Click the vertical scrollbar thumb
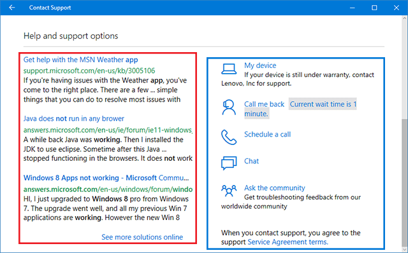408x253 pixels. click(405, 182)
